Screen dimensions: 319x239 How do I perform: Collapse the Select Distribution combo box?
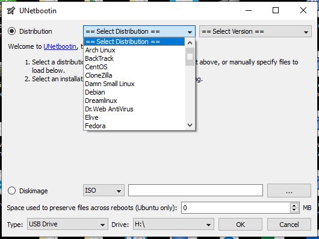pyautogui.click(x=139, y=31)
